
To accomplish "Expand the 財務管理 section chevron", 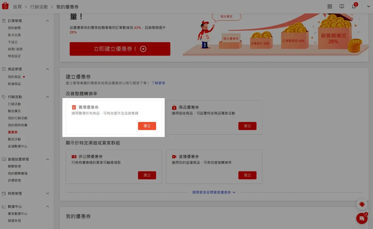I will (x=48, y=193).
